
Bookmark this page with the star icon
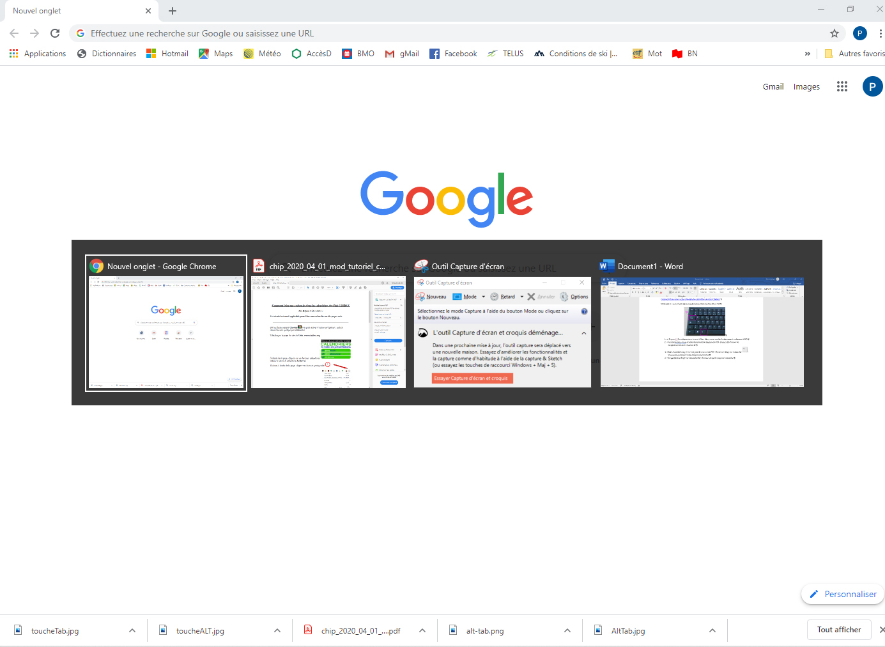click(834, 33)
